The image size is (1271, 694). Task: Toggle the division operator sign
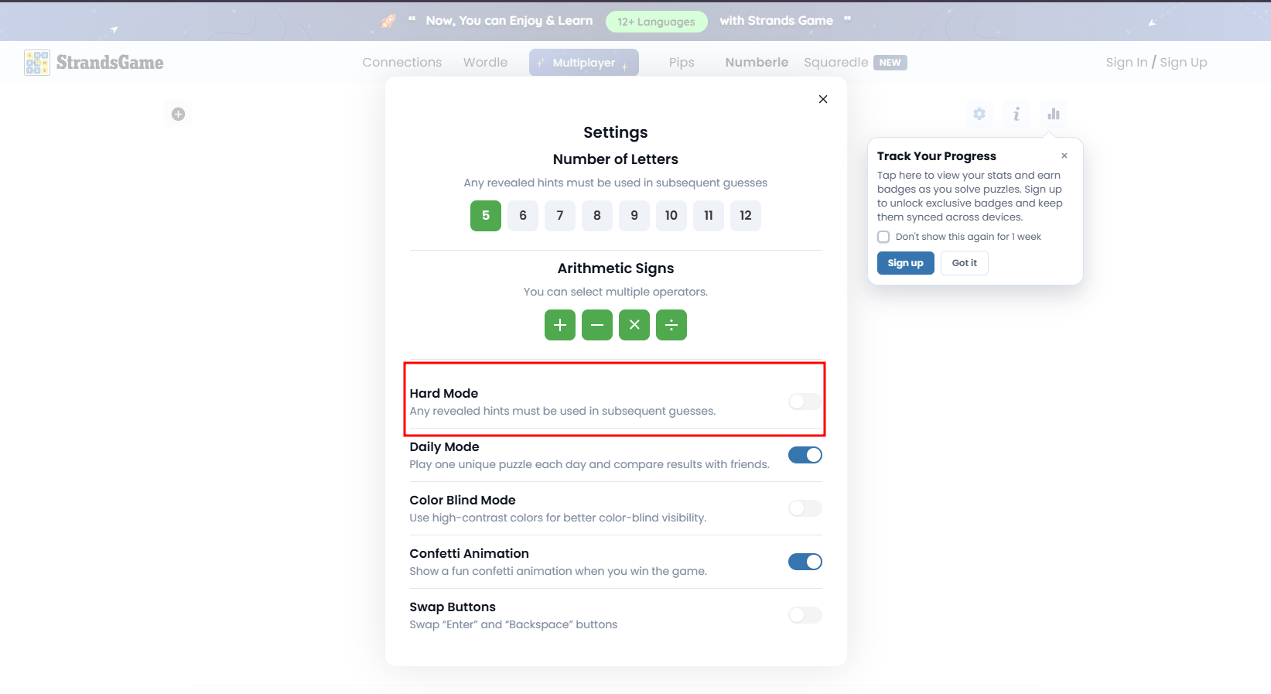coord(671,325)
